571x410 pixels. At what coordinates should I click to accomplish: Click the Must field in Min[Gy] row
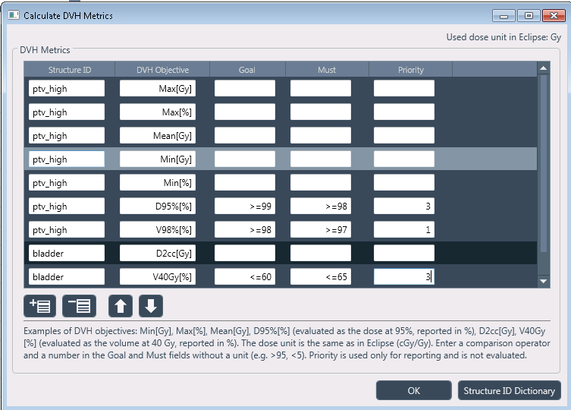pyautogui.click(x=321, y=159)
